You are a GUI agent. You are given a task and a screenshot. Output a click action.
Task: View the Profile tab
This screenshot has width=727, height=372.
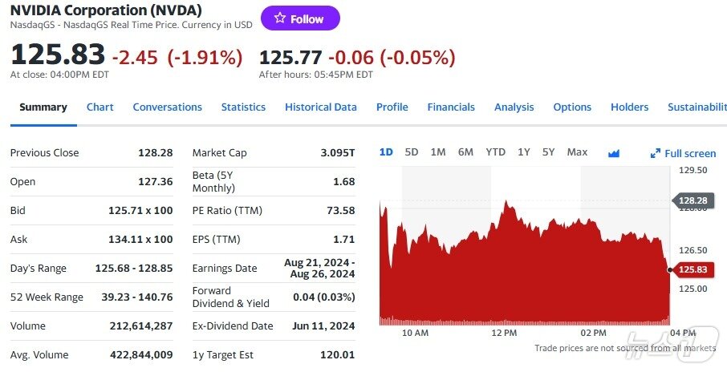[392, 107]
